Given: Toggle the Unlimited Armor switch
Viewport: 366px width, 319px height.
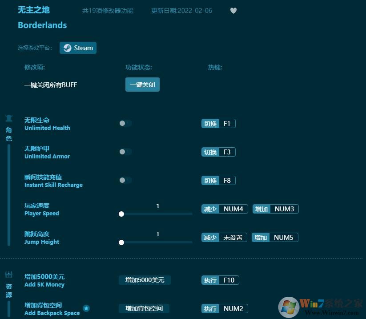Looking at the screenshot, I should click(125, 152).
